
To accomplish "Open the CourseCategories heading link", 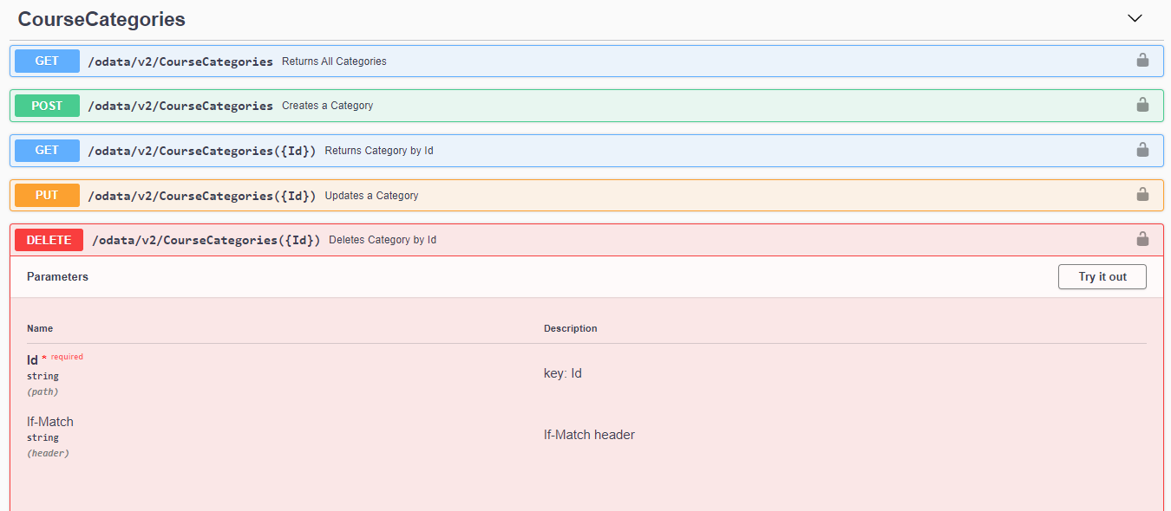I will (x=101, y=19).
